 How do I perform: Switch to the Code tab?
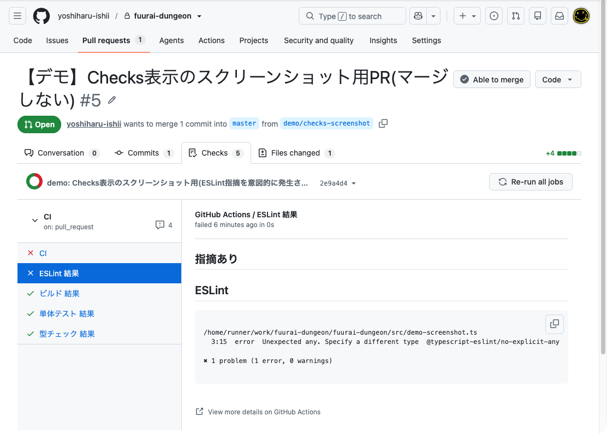click(x=23, y=40)
